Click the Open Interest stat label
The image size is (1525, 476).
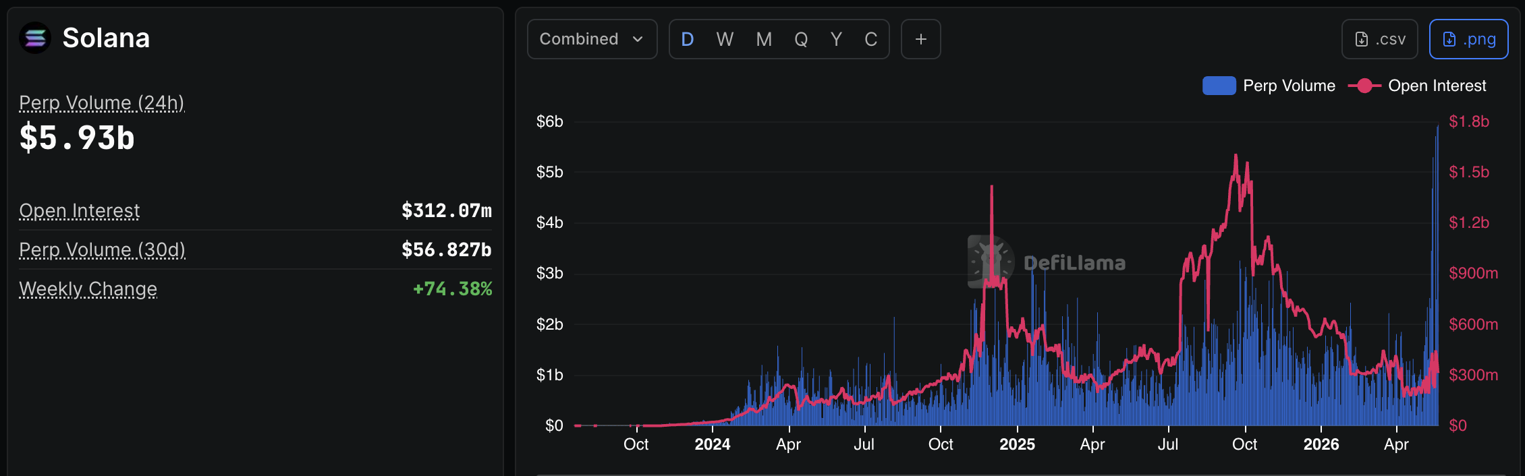tap(80, 210)
